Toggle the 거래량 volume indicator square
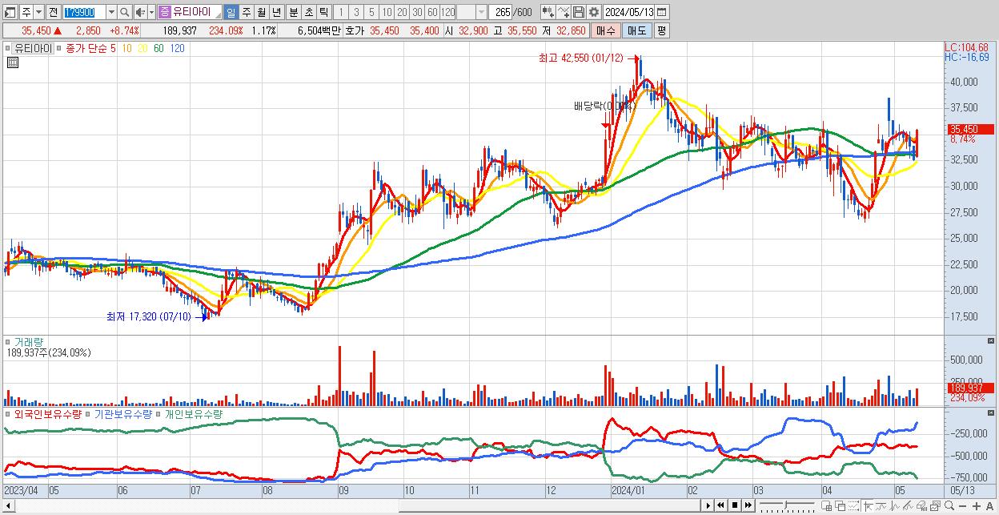 (8, 342)
